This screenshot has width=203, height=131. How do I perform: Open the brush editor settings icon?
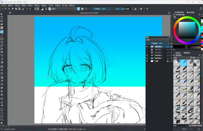[46, 9]
